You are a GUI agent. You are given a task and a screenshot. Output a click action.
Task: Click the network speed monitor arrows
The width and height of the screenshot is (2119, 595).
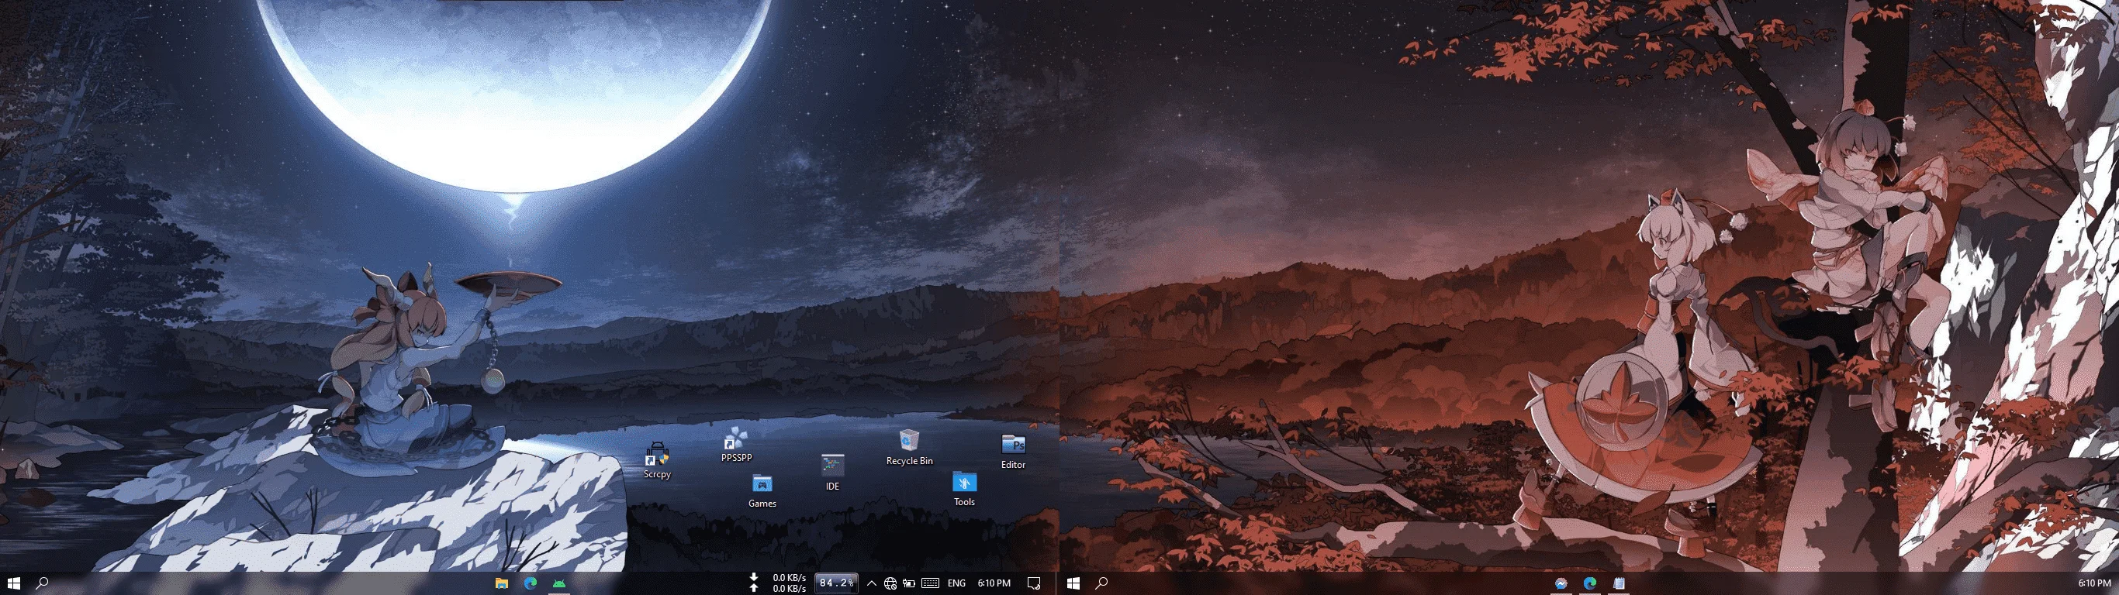click(753, 583)
